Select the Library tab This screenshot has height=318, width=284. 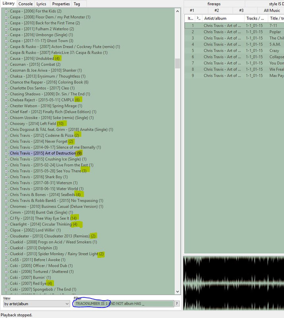click(8, 4)
